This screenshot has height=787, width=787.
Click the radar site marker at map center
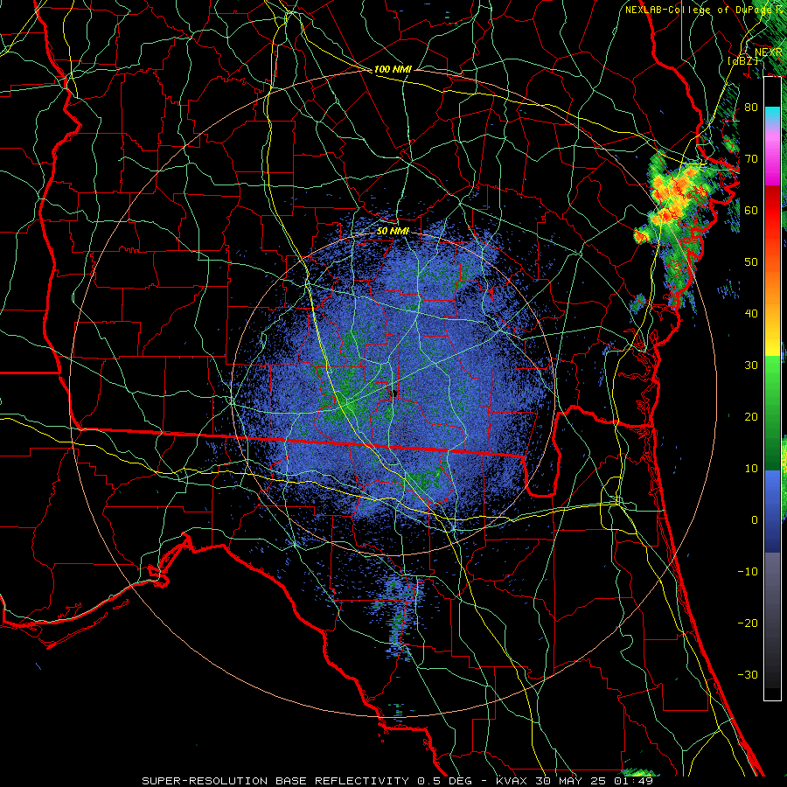[394, 393]
